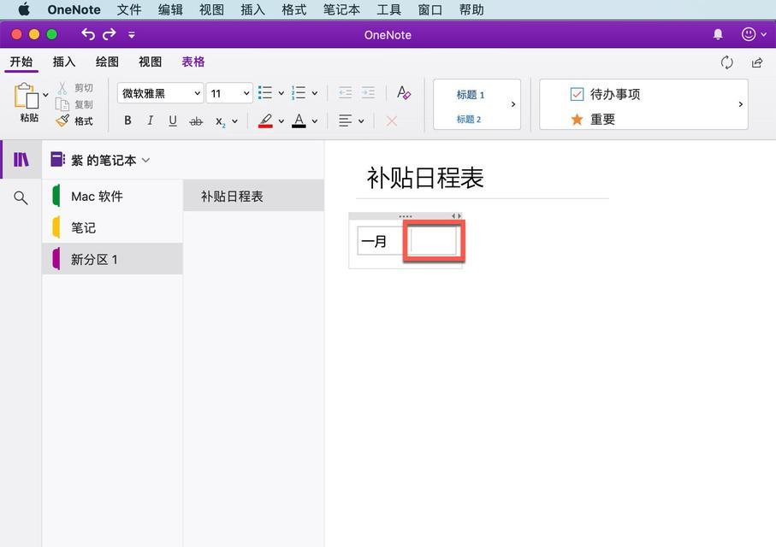Image resolution: width=776 pixels, height=547 pixels.
Task: Apply the 标题 2 style
Action: point(469,119)
